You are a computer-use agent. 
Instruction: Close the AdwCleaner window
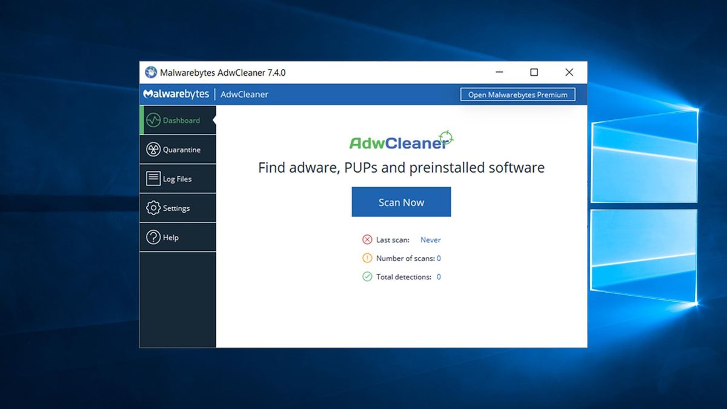[569, 72]
